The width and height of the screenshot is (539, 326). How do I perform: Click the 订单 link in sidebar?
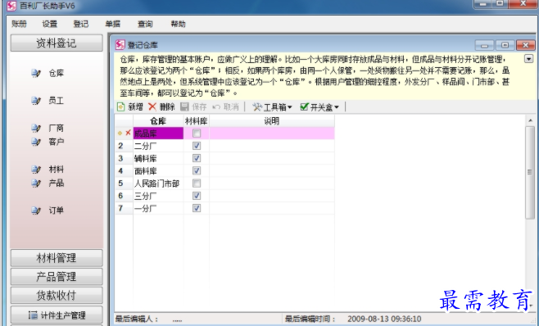(x=57, y=211)
